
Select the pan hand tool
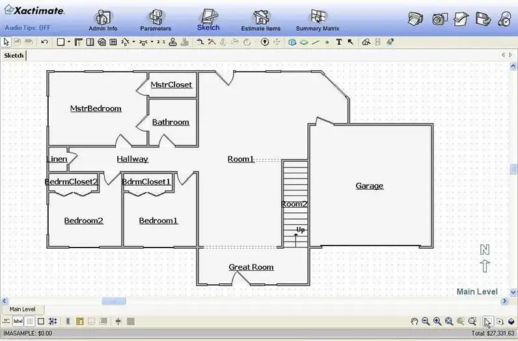pyautogui.click(x=415, y=322)
